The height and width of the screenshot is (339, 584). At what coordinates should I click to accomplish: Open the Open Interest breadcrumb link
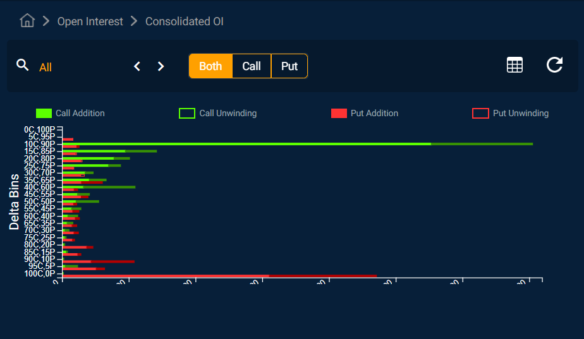[90, 21]
